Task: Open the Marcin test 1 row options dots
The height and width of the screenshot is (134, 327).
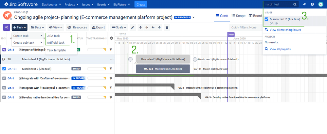Action: (x=112, y=59)
